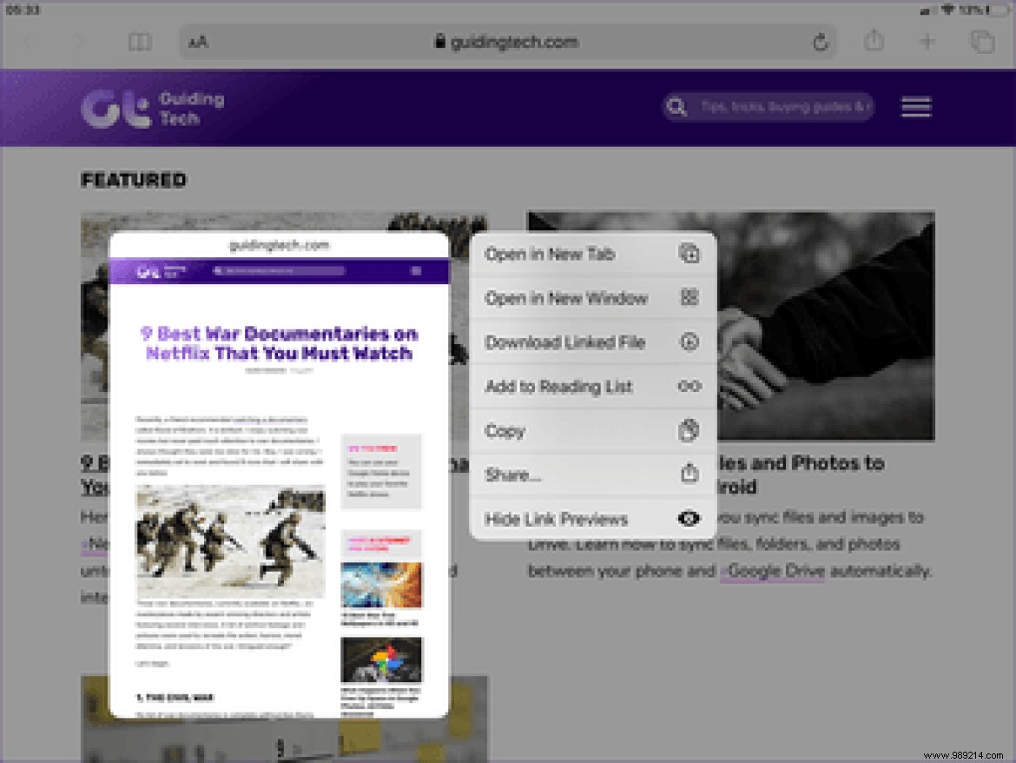Copy the link from the context menu
The height and width of the screenshot is (763, 1016).
coord(505,430)
